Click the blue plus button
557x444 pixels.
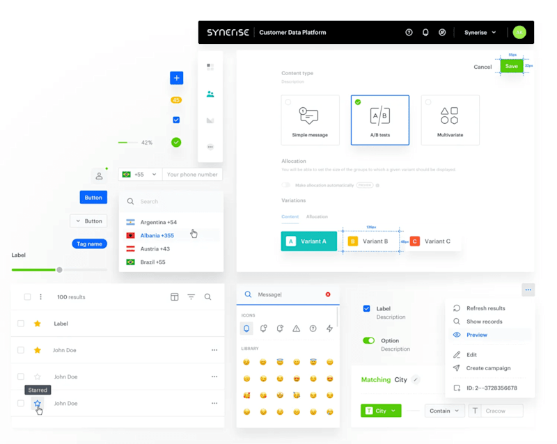[177, 78]
